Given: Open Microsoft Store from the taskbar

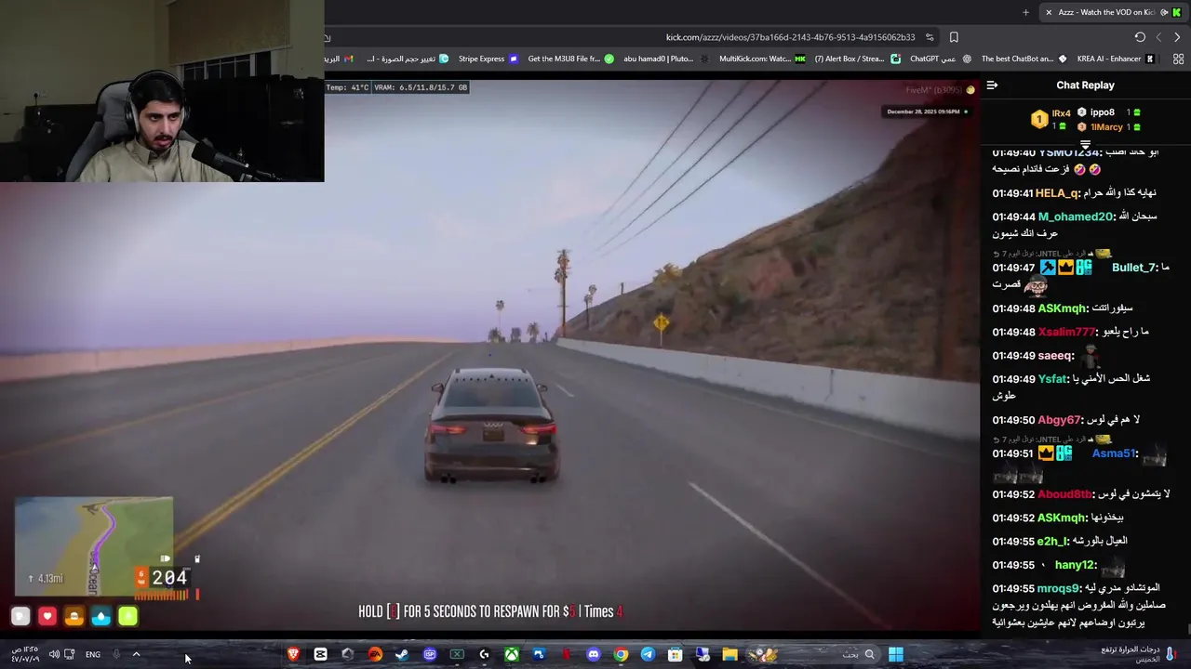Looking at the screenshot, I should [676, 654].
